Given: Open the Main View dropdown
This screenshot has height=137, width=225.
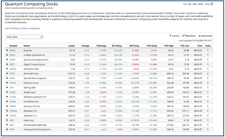Looking at the screenshot, I should 25,37.
